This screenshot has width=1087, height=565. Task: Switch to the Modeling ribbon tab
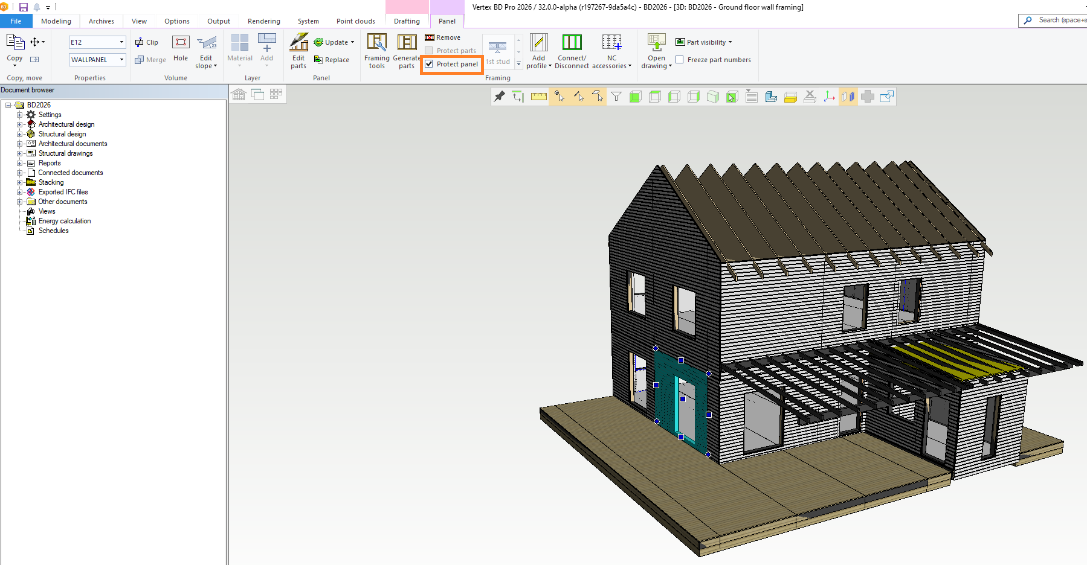point(56,21)
